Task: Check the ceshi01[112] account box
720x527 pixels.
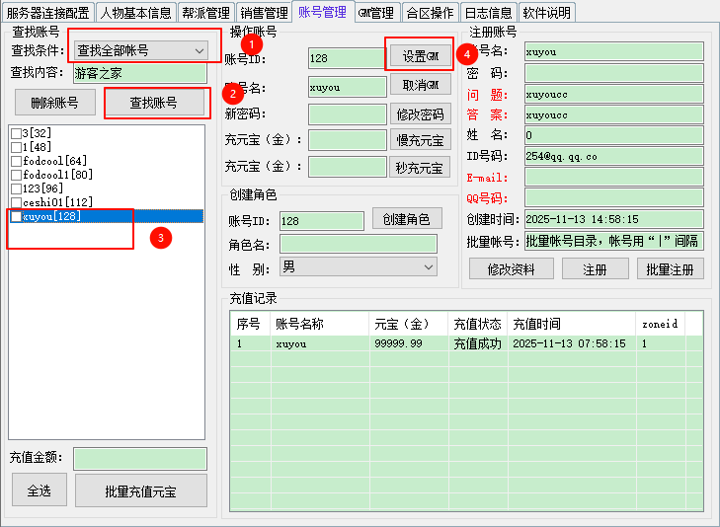Action: (15, 202)
